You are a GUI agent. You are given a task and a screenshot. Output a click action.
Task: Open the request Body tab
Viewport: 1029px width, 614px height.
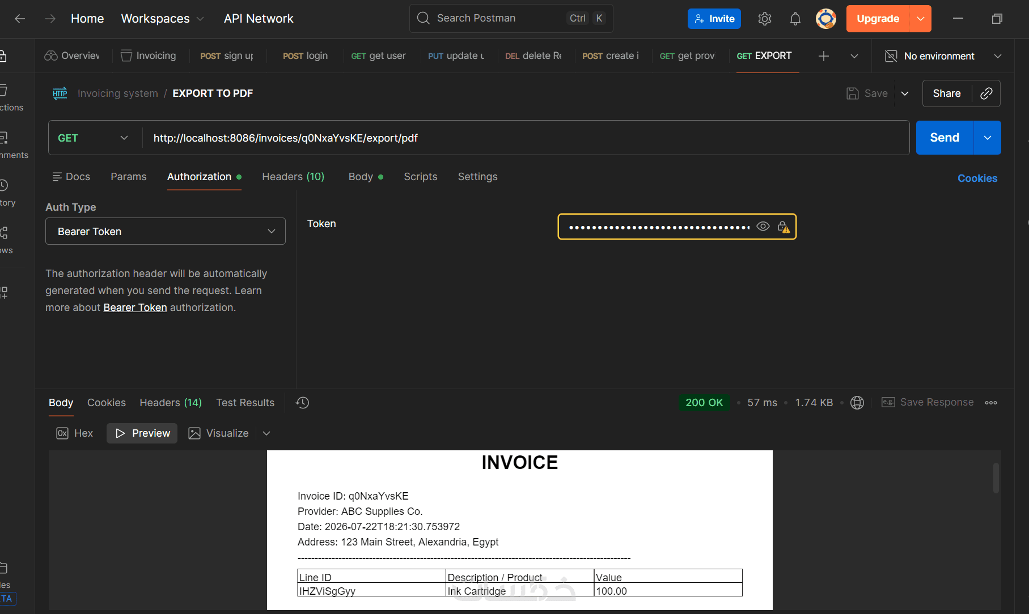point(366,177)
